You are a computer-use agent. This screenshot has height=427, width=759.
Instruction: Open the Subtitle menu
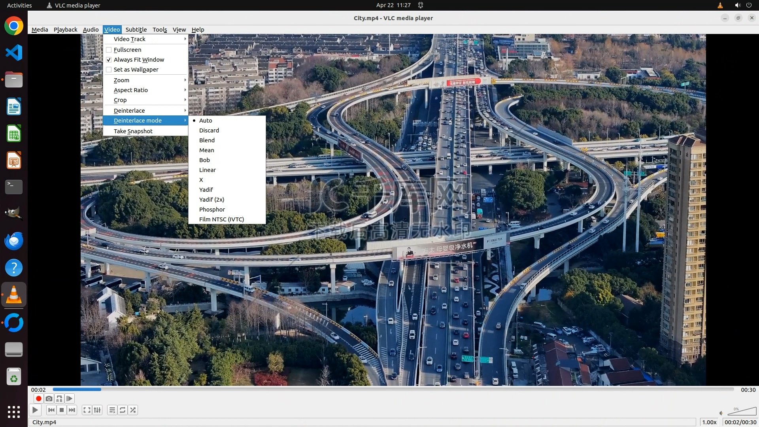pyautogui.click(x=136, y=30)
